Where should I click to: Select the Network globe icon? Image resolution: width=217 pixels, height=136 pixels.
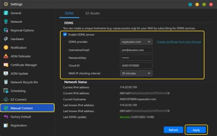pos(5,22)
